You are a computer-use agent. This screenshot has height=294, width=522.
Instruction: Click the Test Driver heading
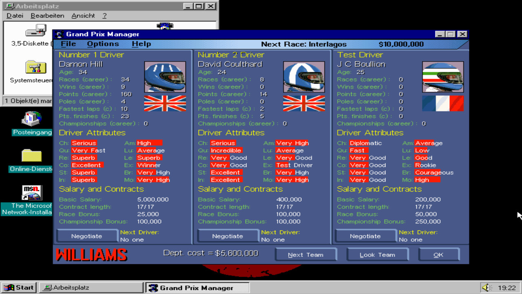360,55
